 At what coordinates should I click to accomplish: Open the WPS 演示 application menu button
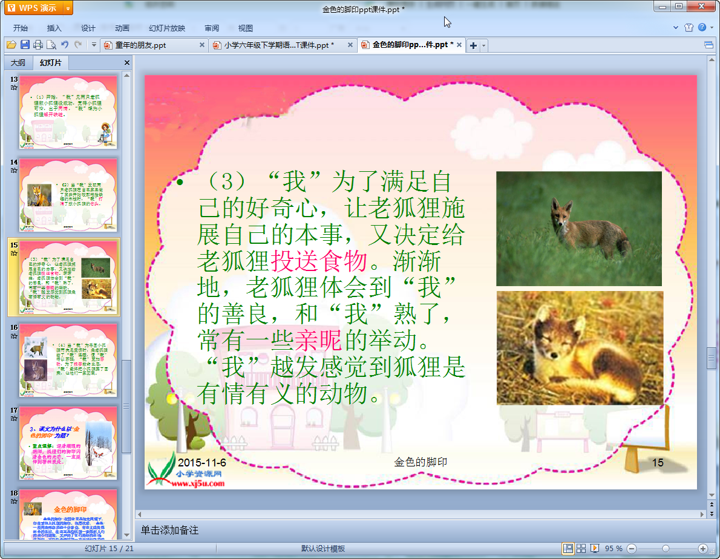(x=33, y=8)
